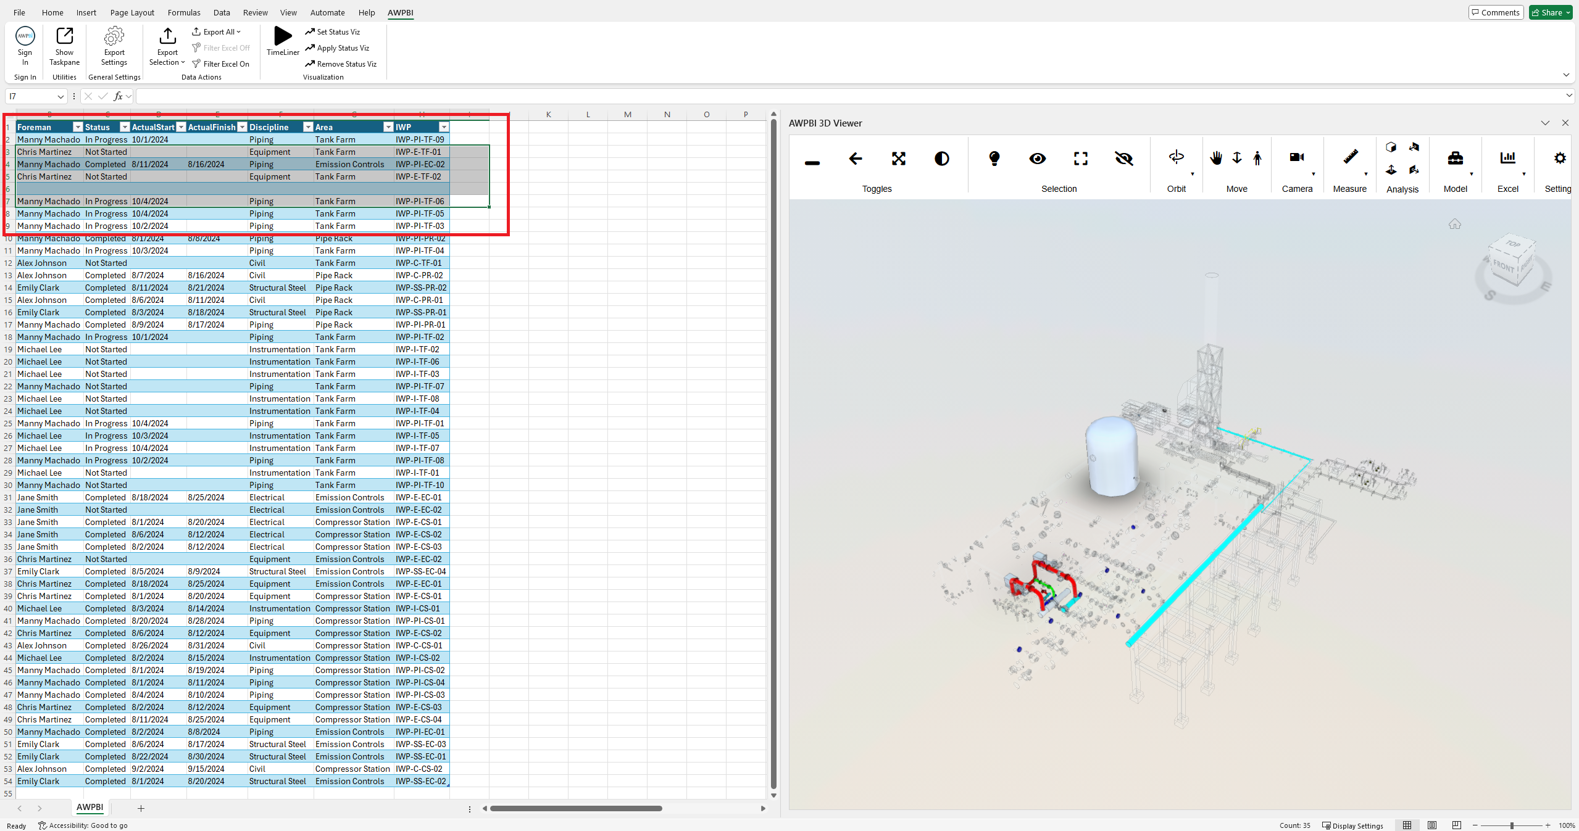Select the hand Pan tool

point(1216,158)
